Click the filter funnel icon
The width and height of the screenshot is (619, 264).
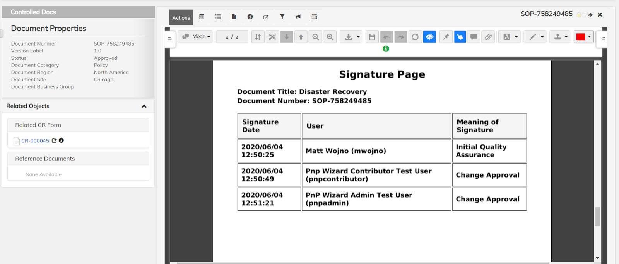[x=282, y=17]
